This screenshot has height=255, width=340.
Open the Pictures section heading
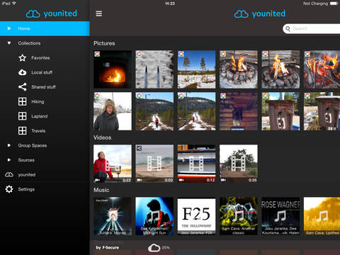(104, 43)
